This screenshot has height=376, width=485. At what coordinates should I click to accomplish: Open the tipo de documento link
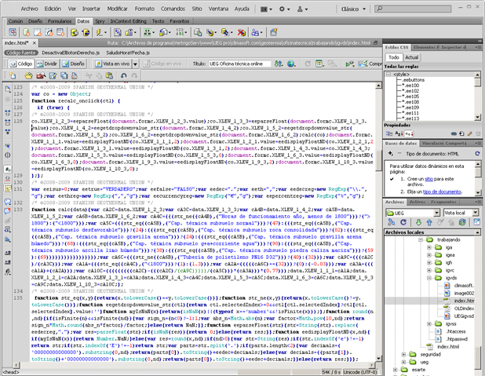tap(442, 192)
